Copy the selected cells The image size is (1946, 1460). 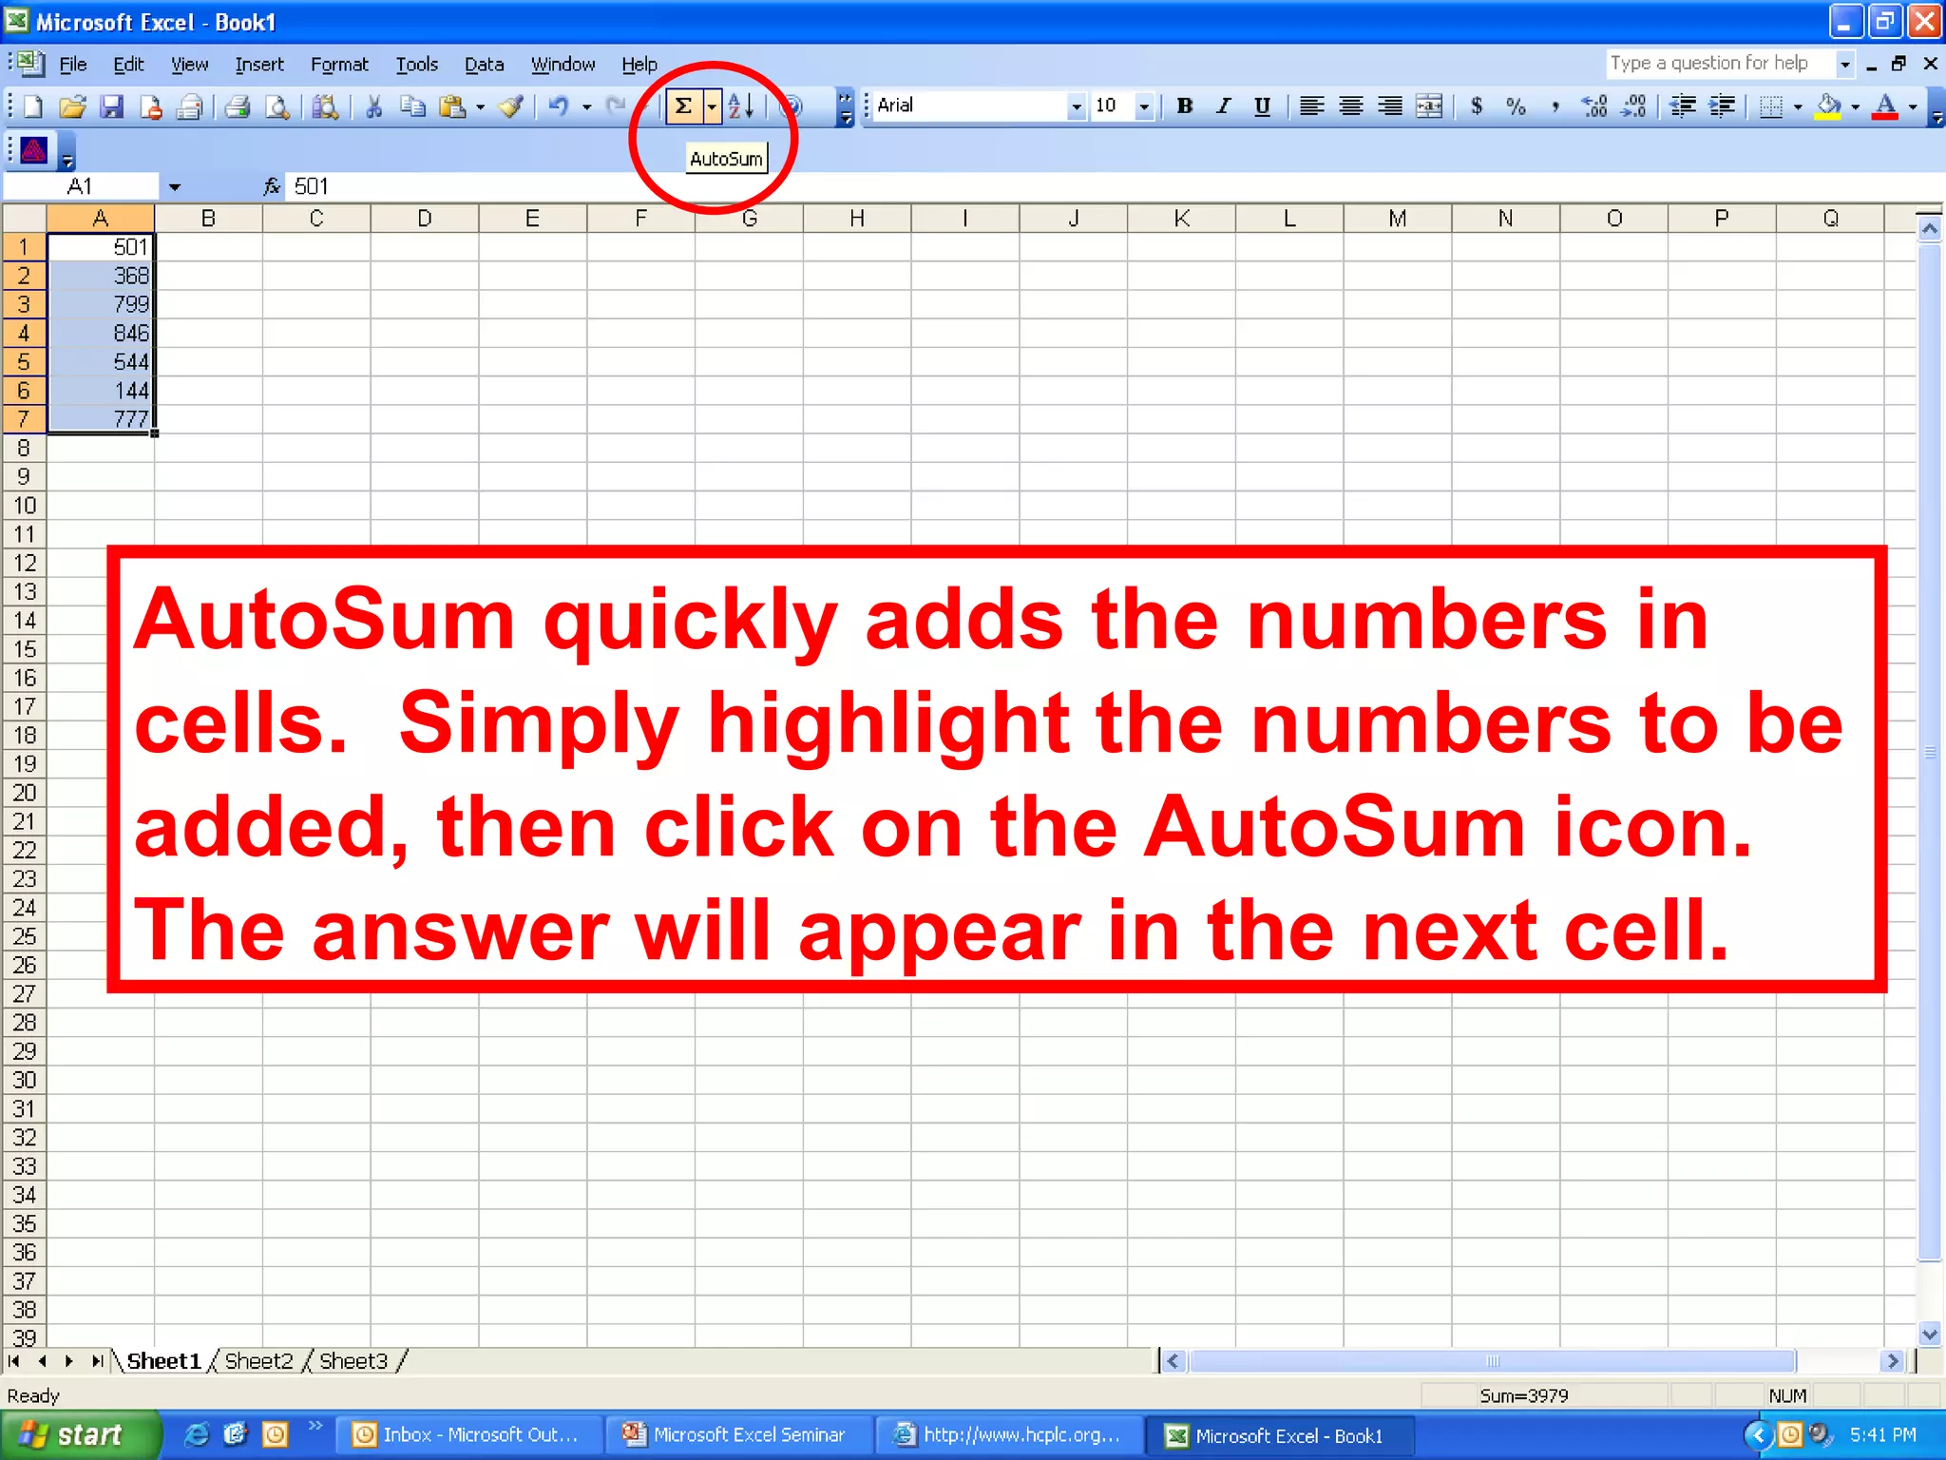[x=412, y=106]
